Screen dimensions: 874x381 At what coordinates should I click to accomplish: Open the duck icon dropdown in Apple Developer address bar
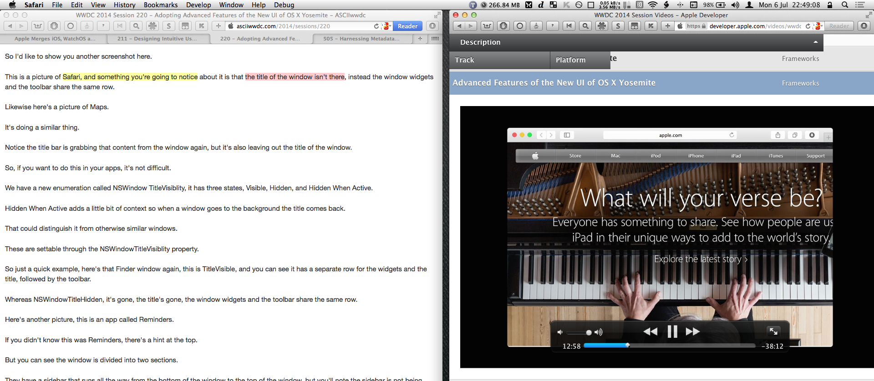[818, 26]
